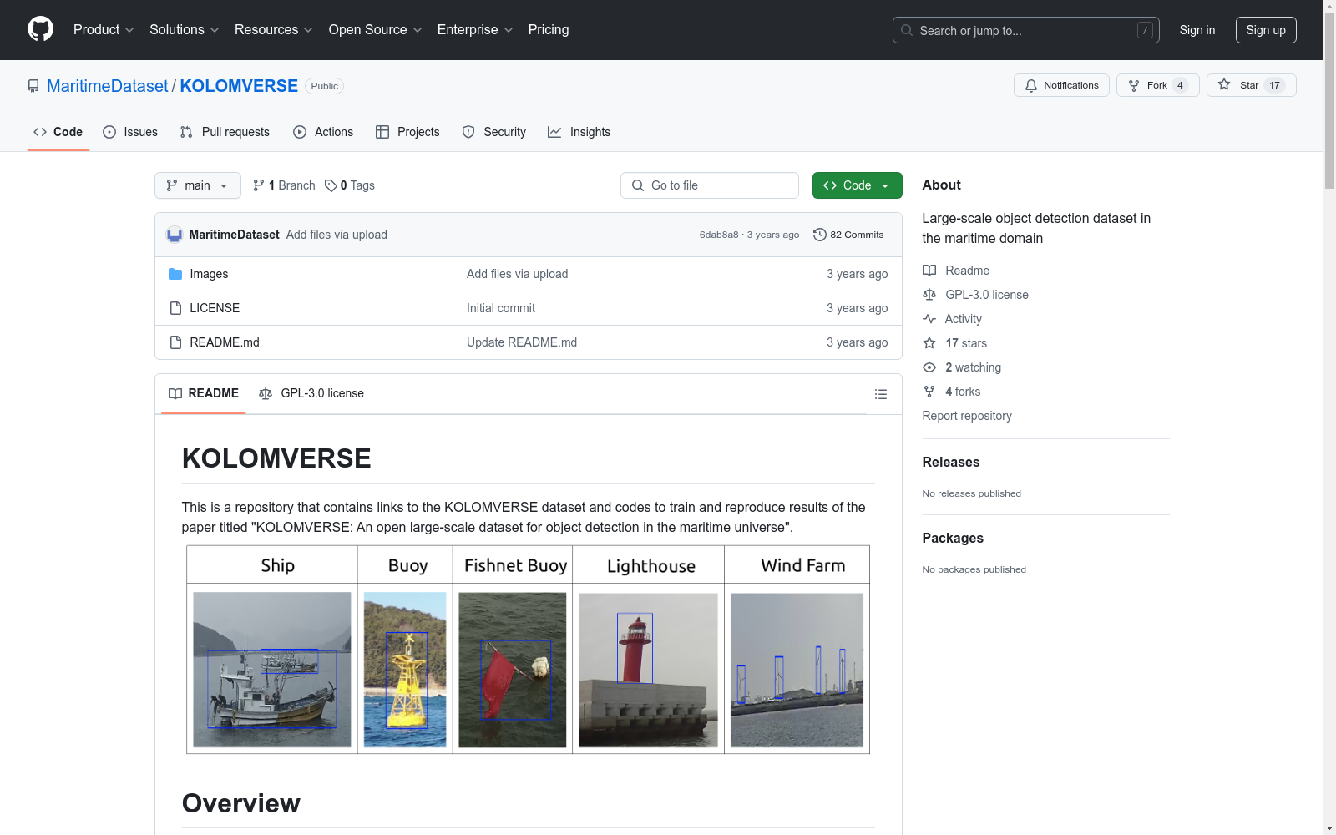Image resolution: width=1336 pixels, height=835 pixels.
Task: Open the KOLOMVERSE repository link
Action: (x=239, y=86)
